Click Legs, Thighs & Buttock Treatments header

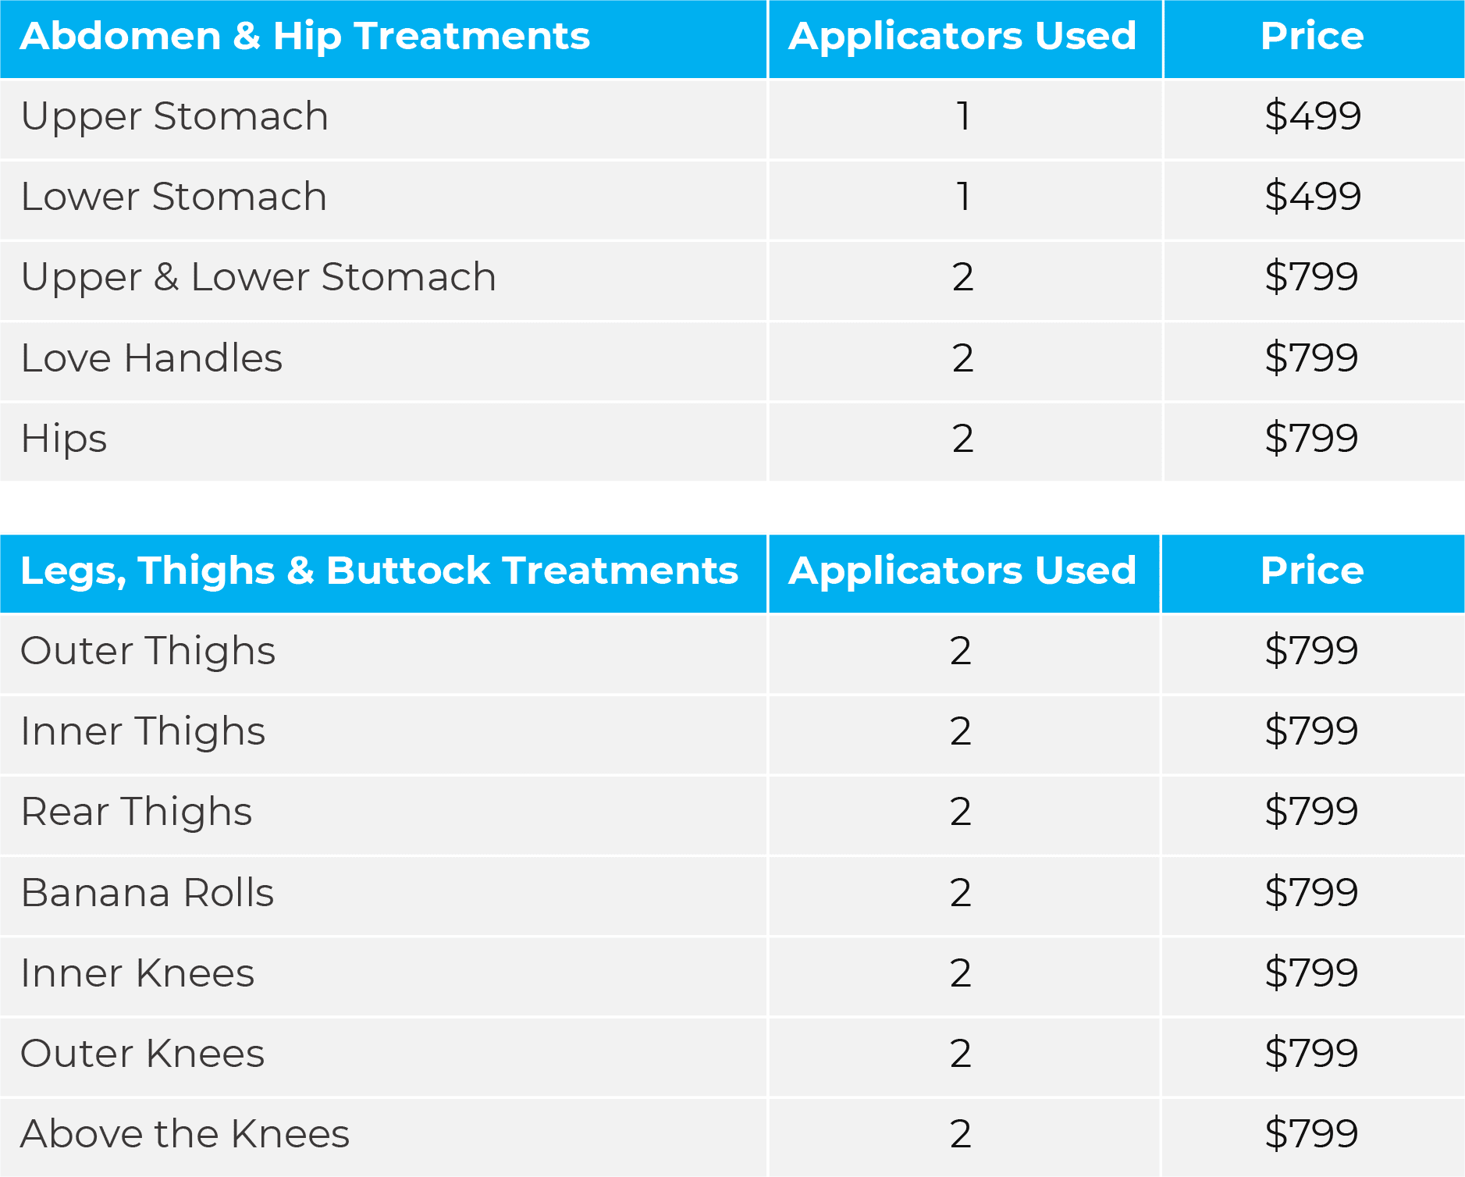(379, 571)
